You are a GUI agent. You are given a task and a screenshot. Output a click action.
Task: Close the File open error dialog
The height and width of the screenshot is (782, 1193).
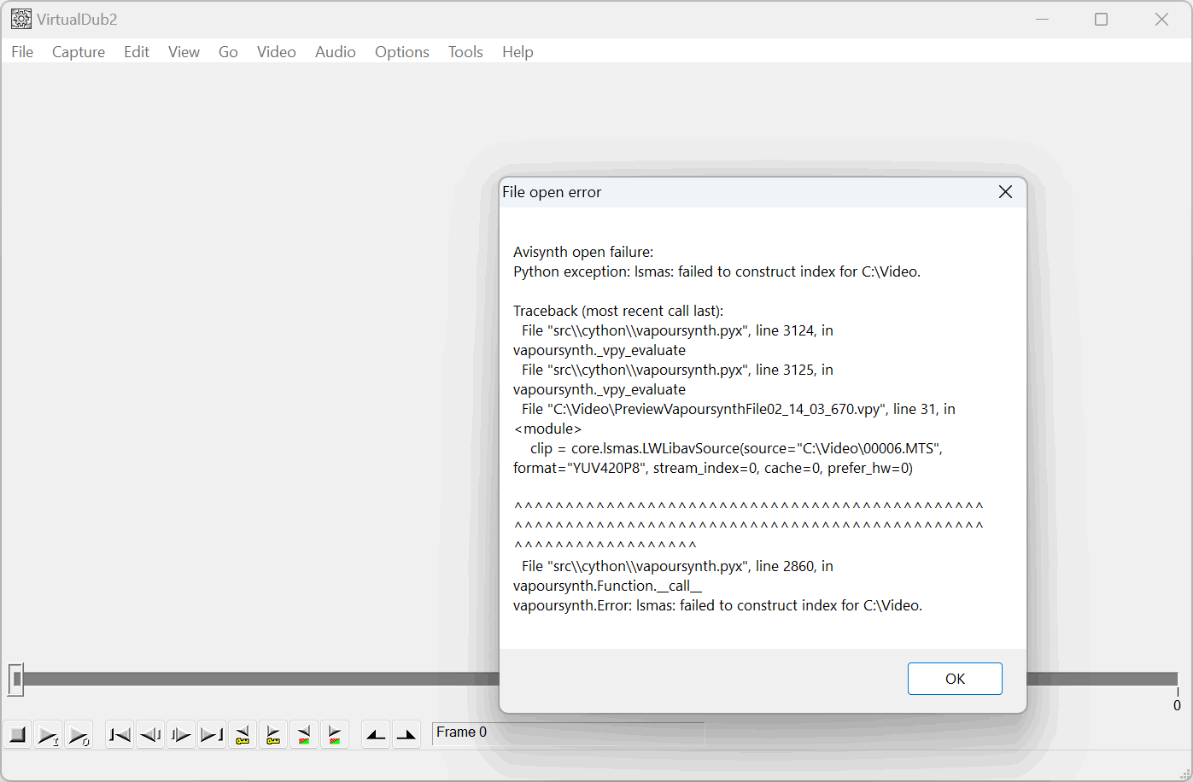[x=1005, y=192]
